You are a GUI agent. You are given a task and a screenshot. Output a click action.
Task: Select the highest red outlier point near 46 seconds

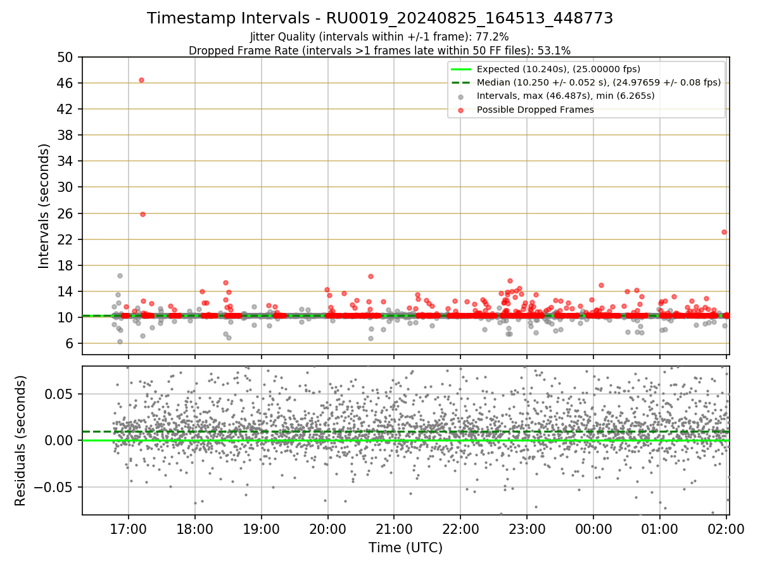point(141,80)
